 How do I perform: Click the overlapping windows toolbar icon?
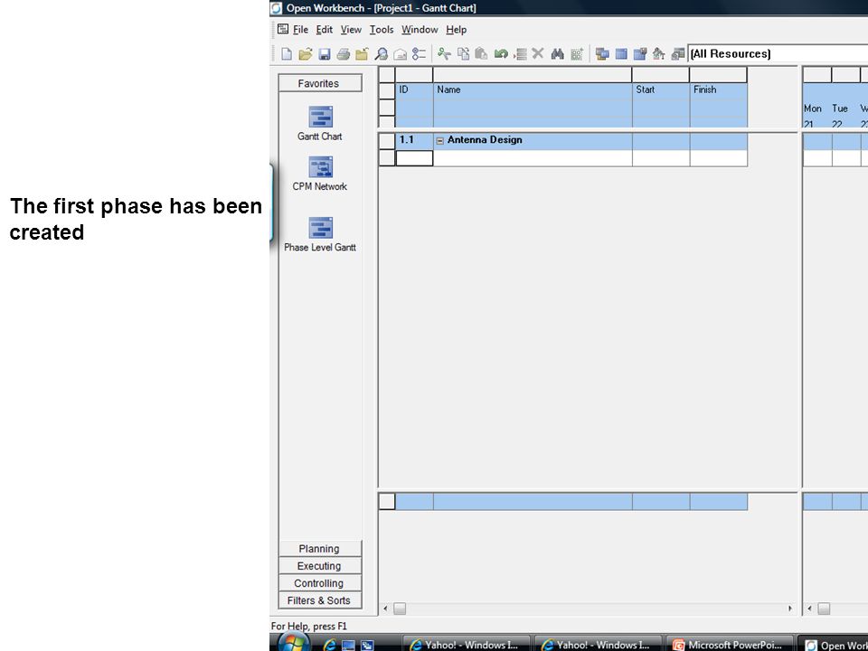602,53
